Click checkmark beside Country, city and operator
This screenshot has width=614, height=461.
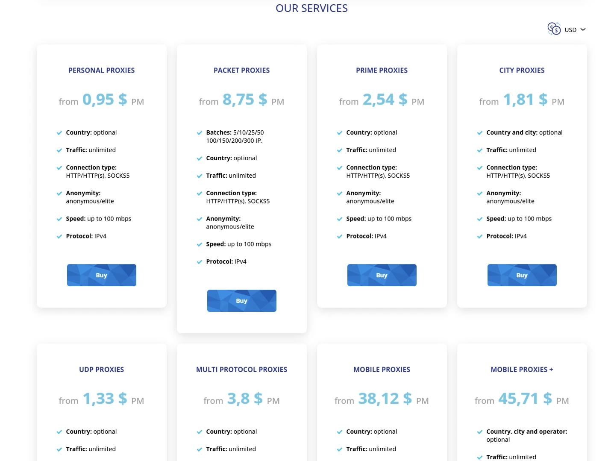(x=479, y=432)
